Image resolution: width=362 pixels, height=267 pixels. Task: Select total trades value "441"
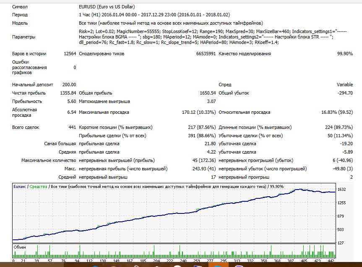pos(72,127)
